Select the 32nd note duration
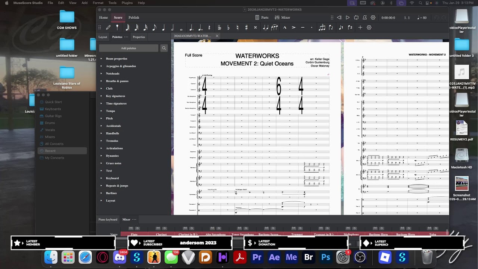The image size is (478, 269). click(x=136, y=27)
